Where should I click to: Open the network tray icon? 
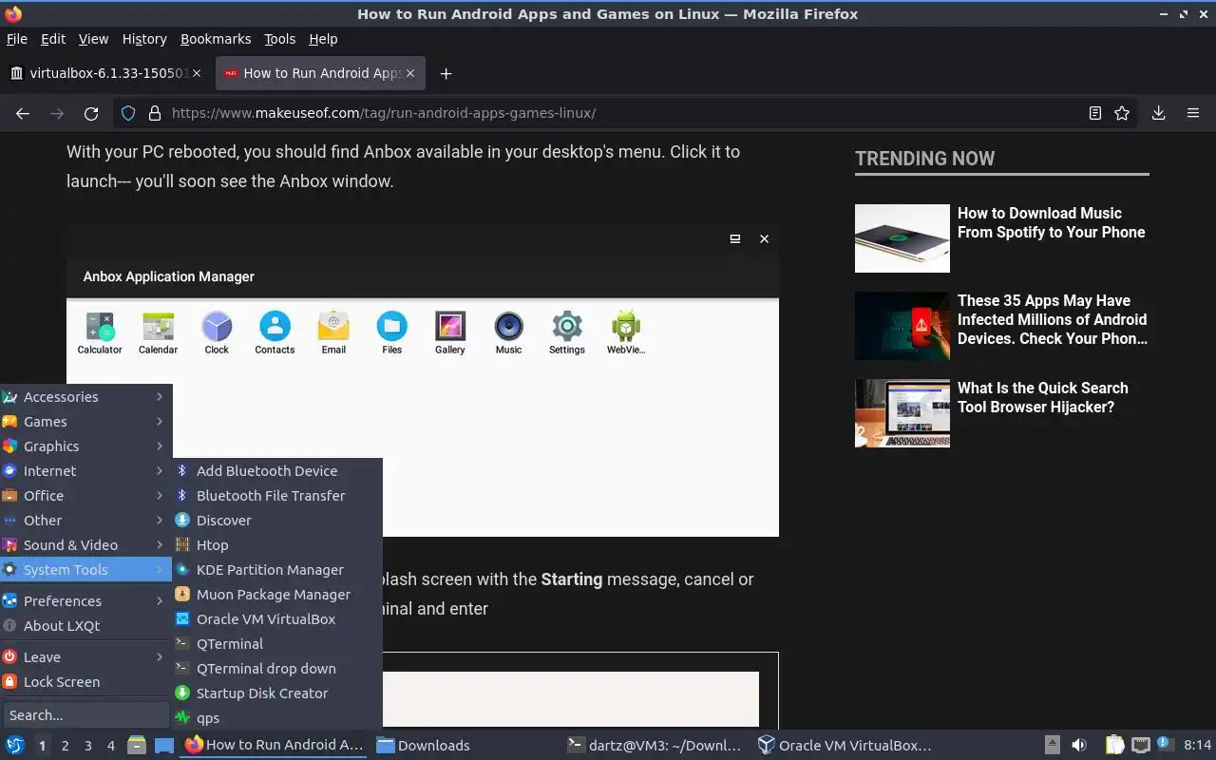(1141, 746)
